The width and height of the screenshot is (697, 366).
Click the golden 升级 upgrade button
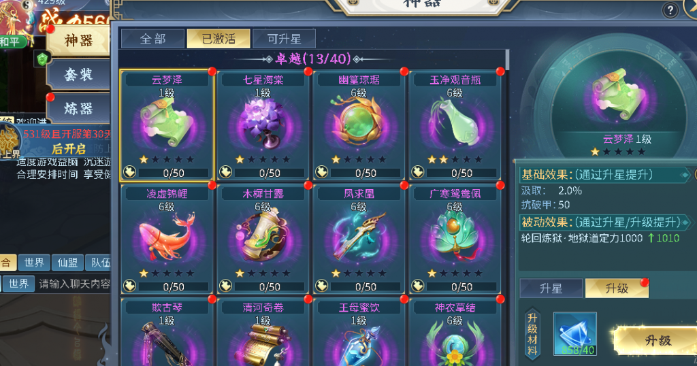[658, 340]
